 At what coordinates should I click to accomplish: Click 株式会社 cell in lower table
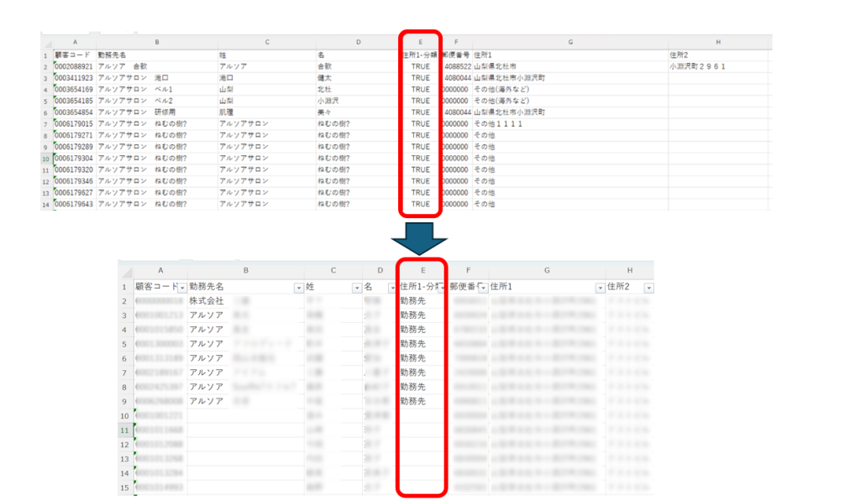pyautogui.click(x=207, y=300)
